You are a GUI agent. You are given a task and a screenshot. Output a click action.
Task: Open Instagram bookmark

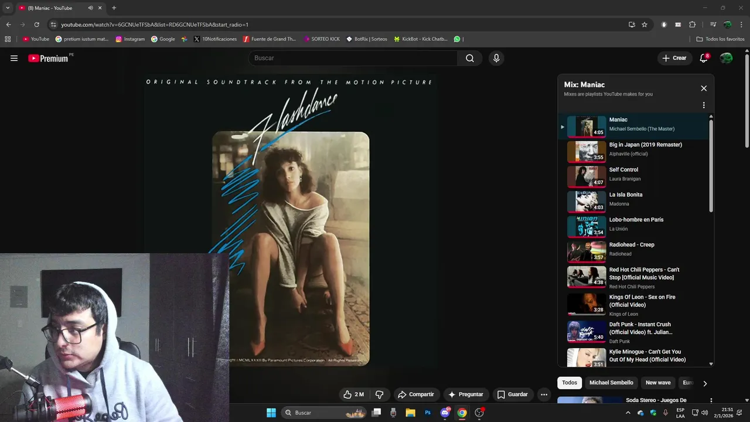130,39
